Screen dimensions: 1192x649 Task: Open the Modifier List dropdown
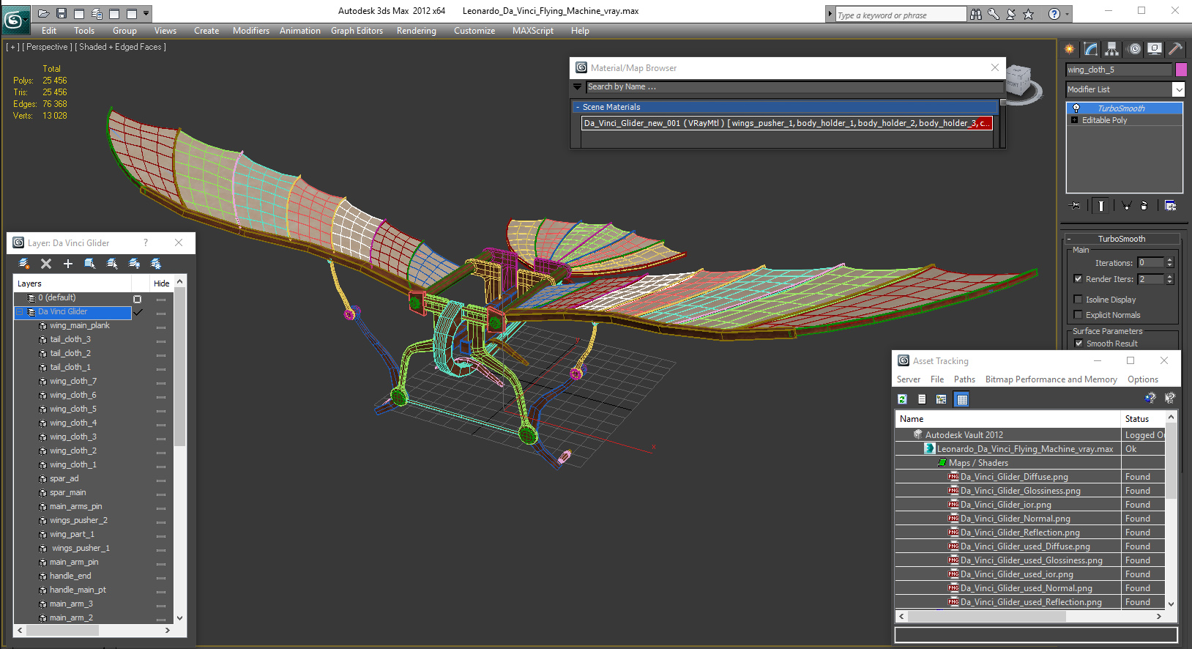point(1178,89)
